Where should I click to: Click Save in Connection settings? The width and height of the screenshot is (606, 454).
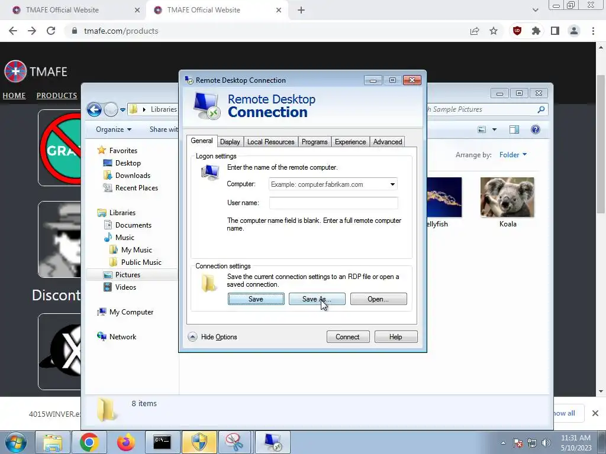click(x=256, y=299)
